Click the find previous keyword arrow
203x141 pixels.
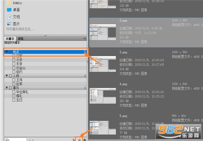pos(29,140)
